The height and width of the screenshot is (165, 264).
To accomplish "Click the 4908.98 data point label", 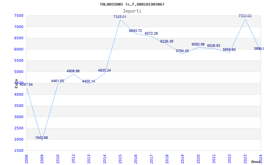I will click(73, 71).
